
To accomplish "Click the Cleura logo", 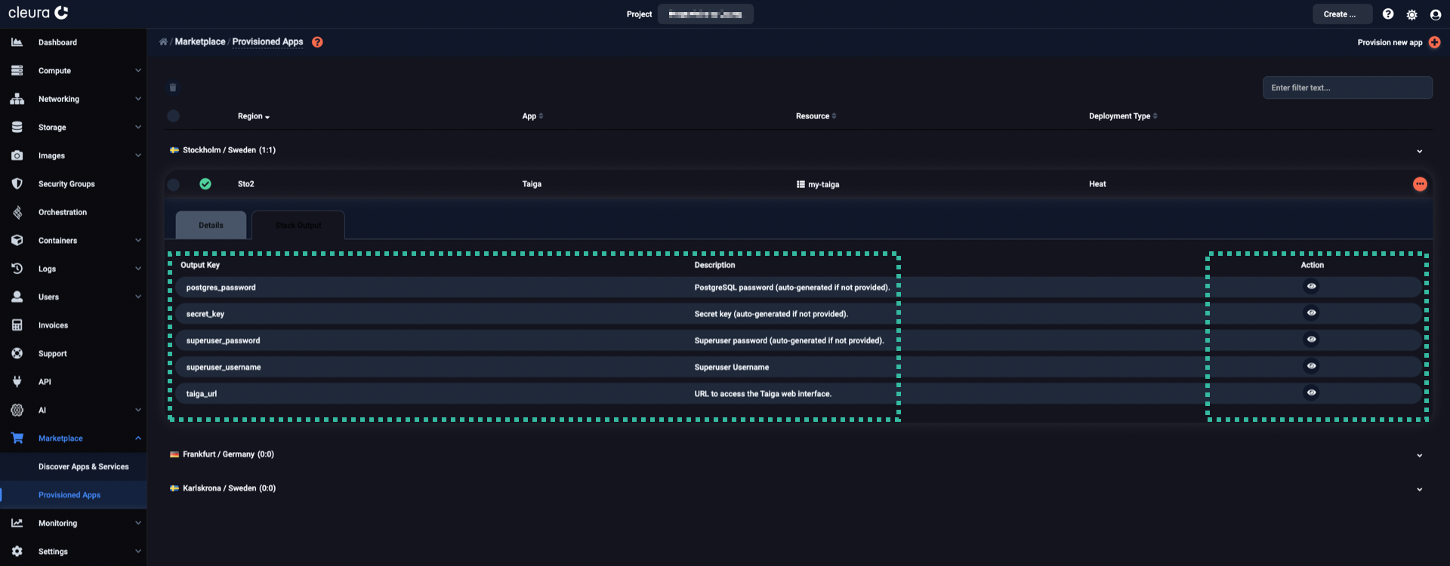I will point(39,13).
